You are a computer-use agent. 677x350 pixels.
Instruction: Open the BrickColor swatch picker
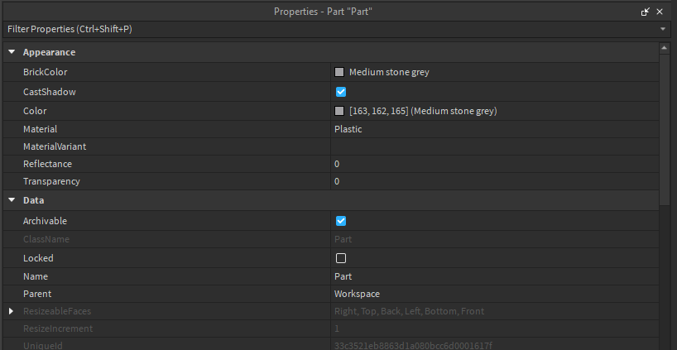click(x=339, y=72)
